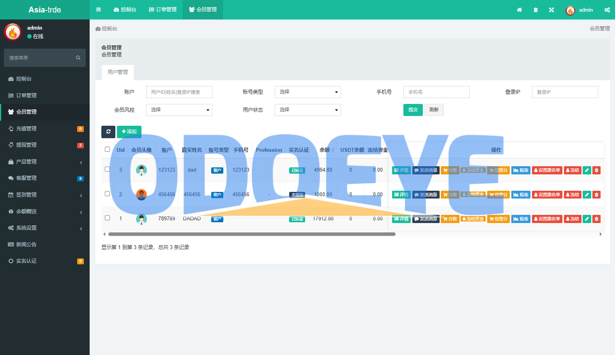
Task: Delete user 123123 with the trash icon
Action: pos(596,170)
